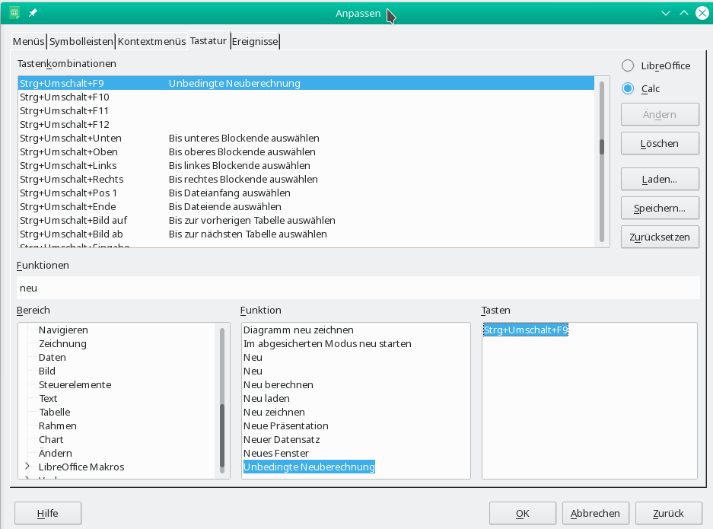Select the 'Neue Präsentation' function
The height and width of the screenshot is (529, 713).
click(x=286, y=425)
